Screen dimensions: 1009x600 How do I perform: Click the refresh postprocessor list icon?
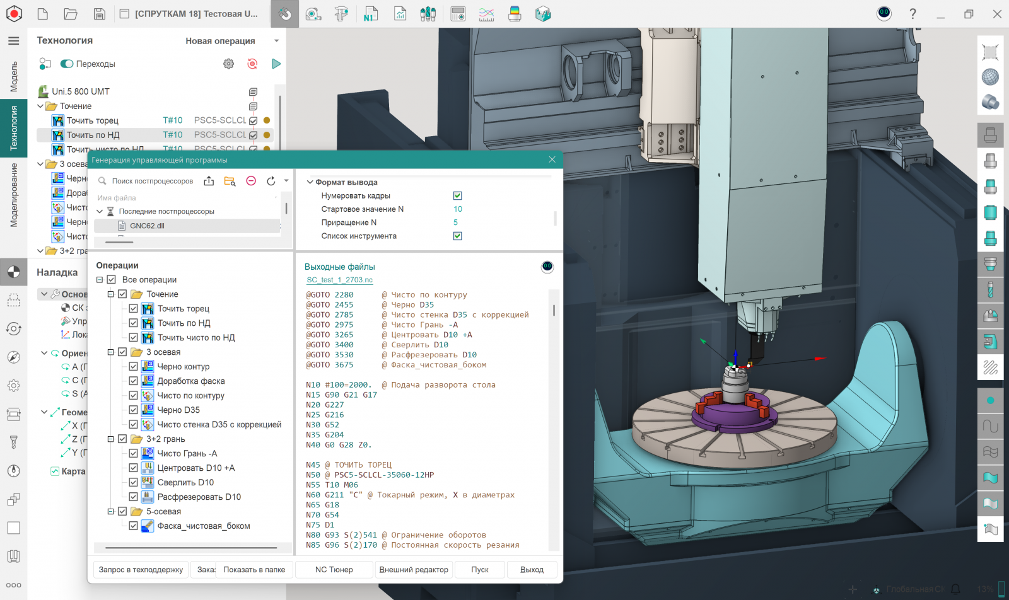(271, 181)
